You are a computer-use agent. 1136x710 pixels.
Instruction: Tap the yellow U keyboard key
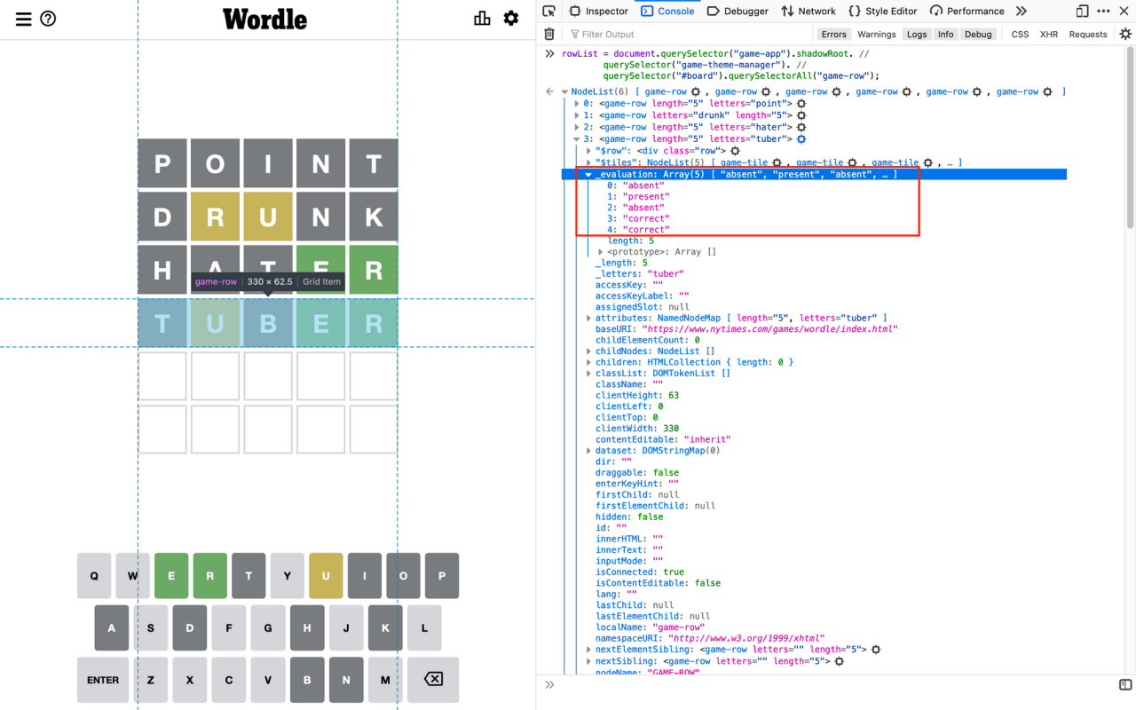[327, 576]
